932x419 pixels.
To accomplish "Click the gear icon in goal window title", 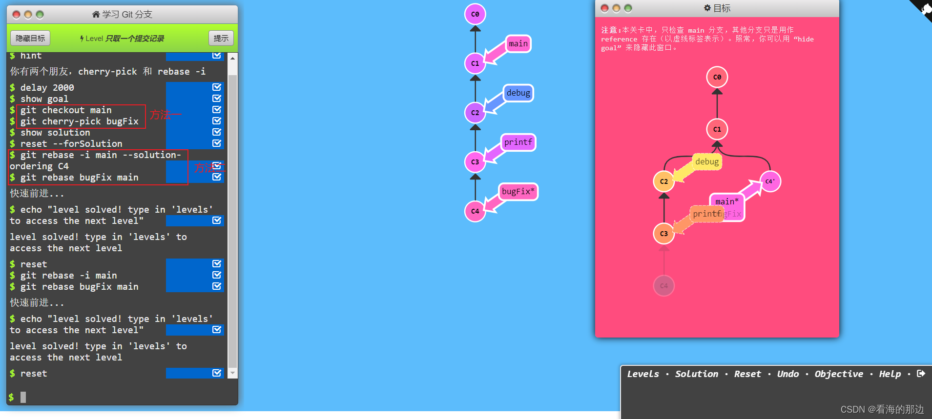I will click(707, 8).
